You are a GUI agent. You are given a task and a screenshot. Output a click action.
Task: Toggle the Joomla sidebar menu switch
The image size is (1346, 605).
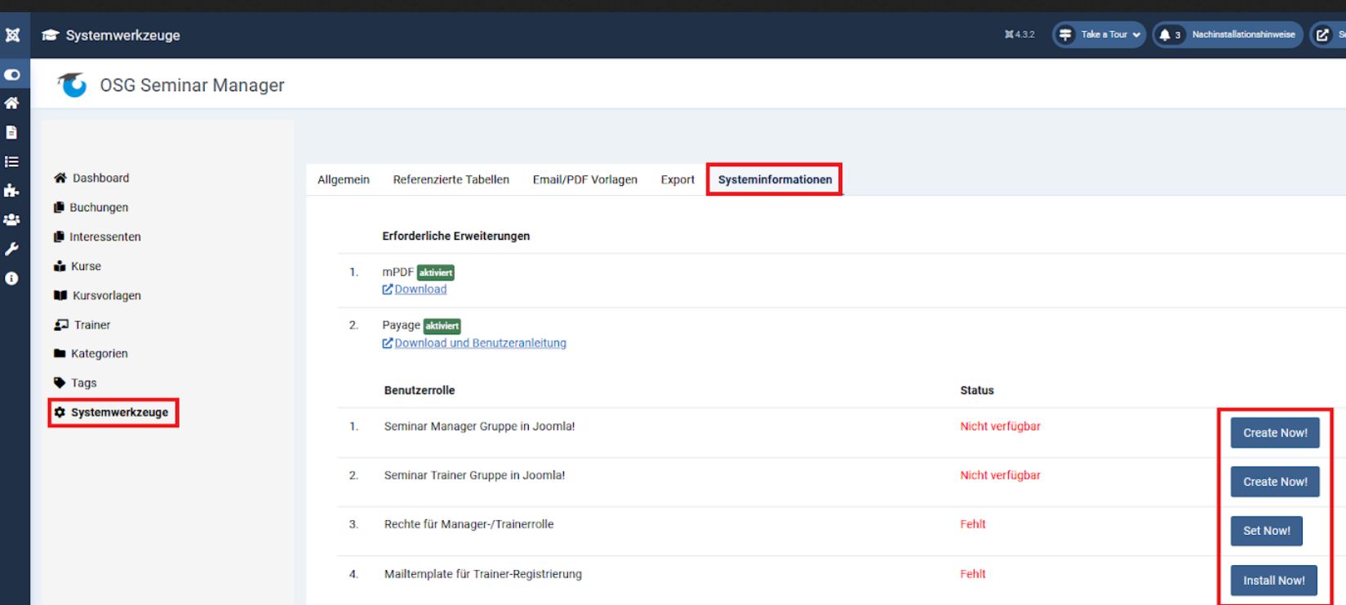[12, 74]
